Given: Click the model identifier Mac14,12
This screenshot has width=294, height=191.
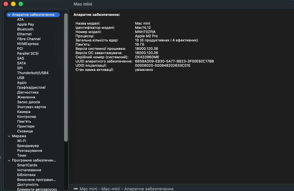Looking at the screenshot, I should (143, 28).
